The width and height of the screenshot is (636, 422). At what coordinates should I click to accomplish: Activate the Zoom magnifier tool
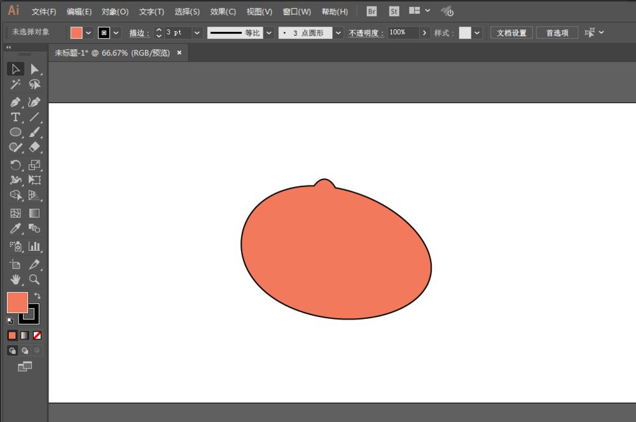[34, 279]
